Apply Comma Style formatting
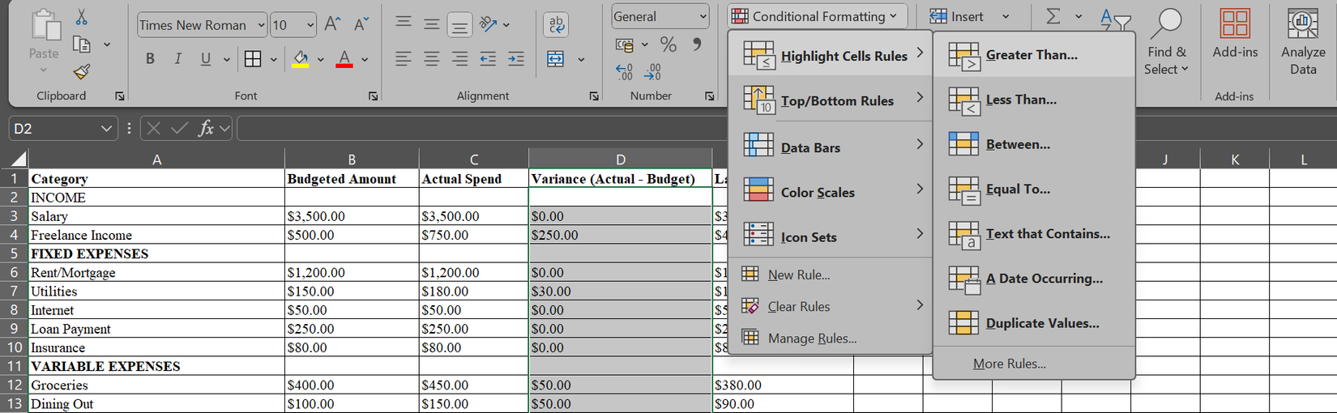This screenshot has width=1337, height=413. [696, 44]
